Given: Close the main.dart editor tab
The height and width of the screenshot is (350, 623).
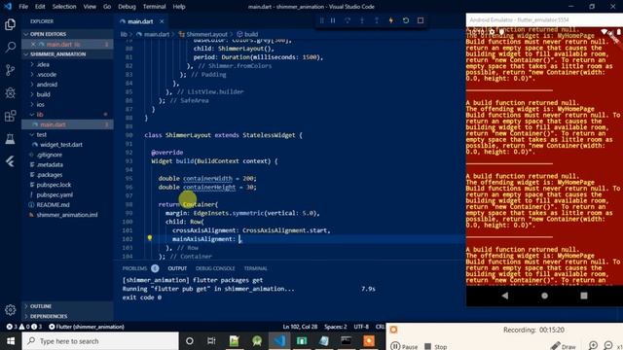Looking at the screenshot, I should point(162,21).
